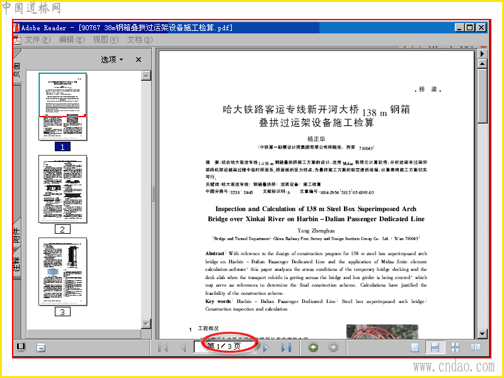This screenshot has height=378, width=504.
Task: Select page 2 thumbnail
Action: pos(62,189)
